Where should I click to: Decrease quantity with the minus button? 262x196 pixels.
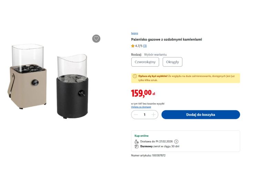(136, 115)
